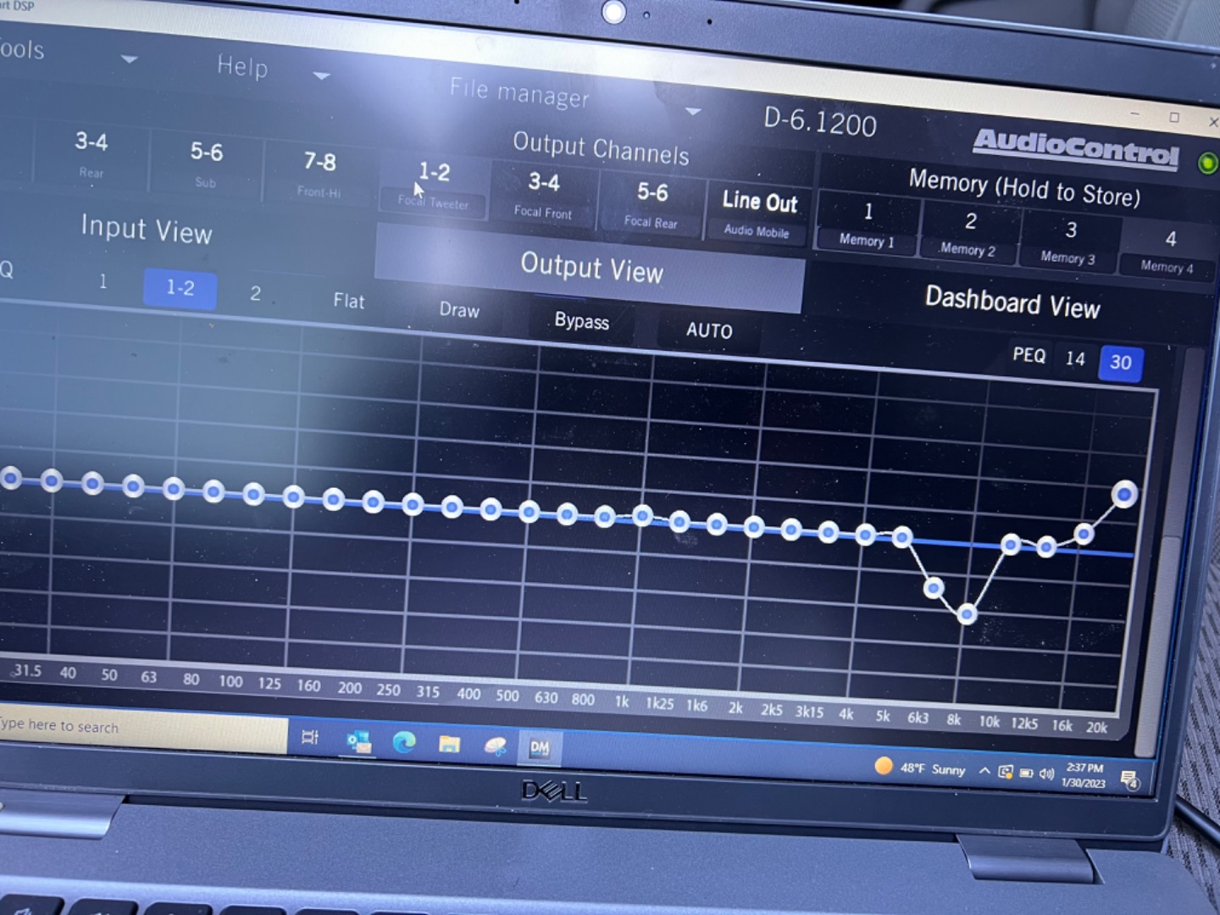This screenshot has height=915, width=1220.
Task: Open the notification center icon
Action: (x=1129, y=779)
